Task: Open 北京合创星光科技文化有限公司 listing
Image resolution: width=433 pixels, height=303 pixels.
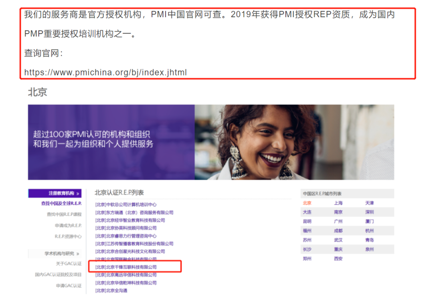Action: point(130,251)
